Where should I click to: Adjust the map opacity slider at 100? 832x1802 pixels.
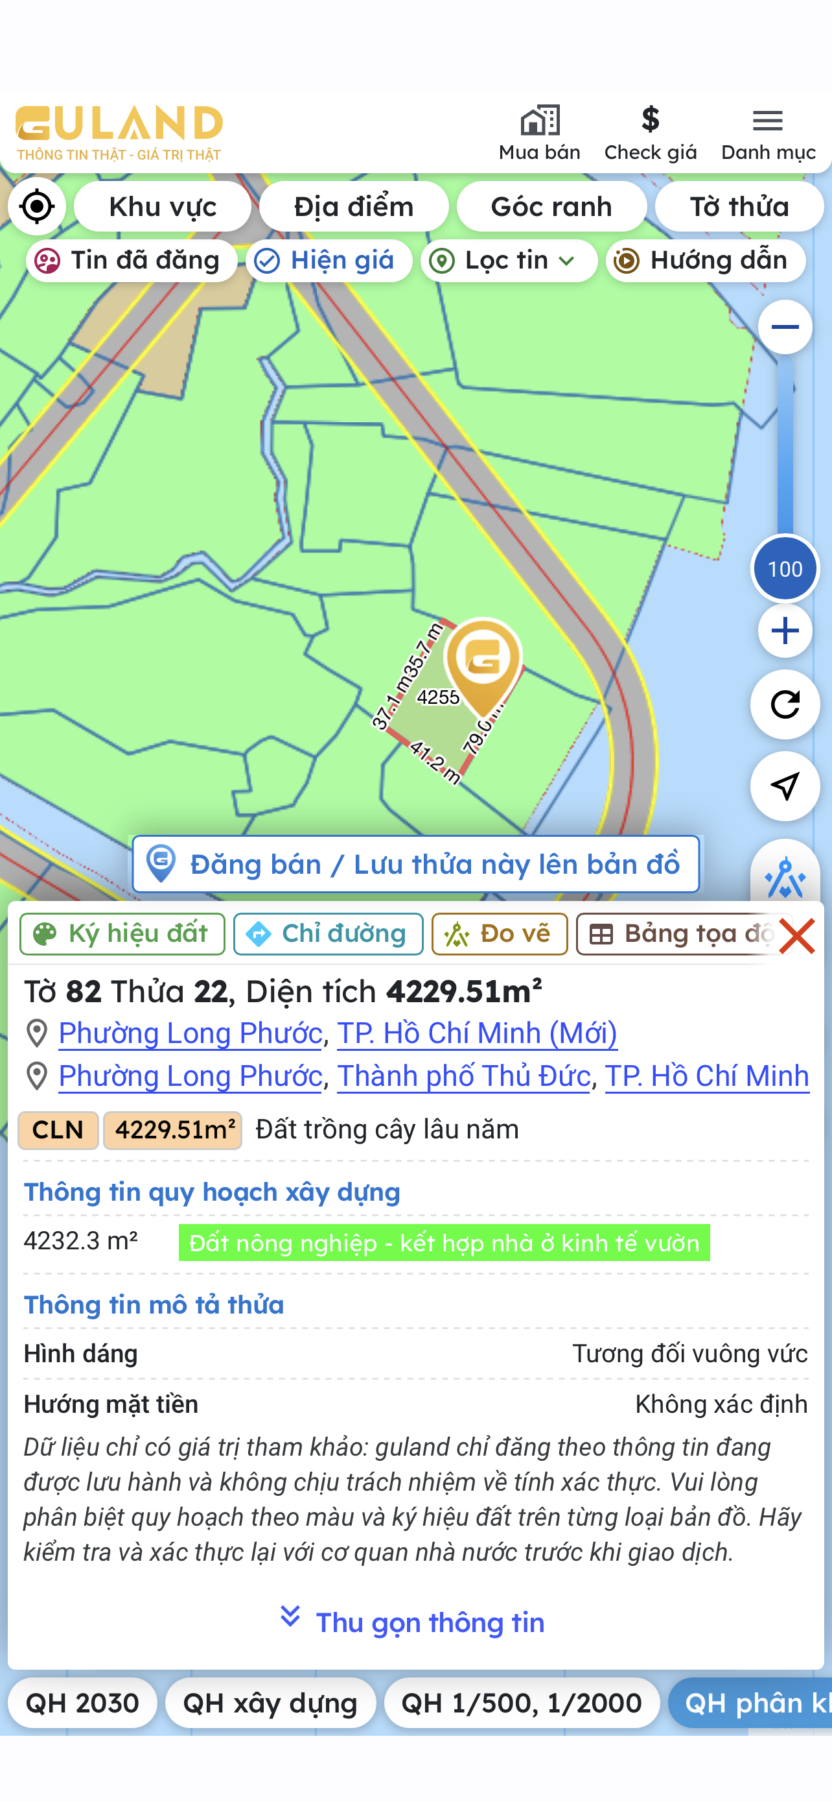[x=785, y=569]
